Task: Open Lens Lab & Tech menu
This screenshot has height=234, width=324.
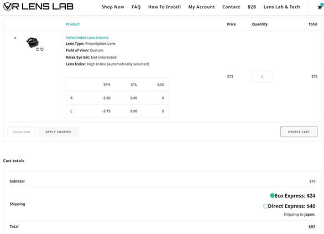Action: [281, 7]
